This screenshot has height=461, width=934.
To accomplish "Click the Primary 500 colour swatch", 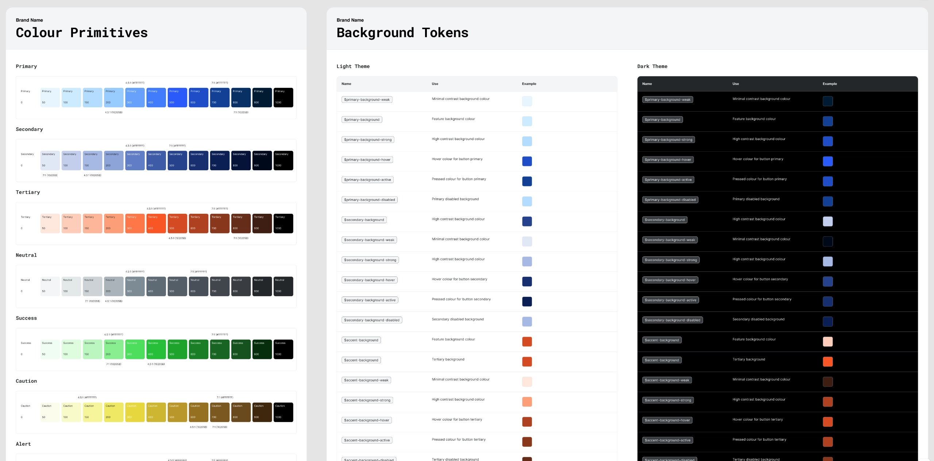I will pyautogui.click(x=177, y=97).
